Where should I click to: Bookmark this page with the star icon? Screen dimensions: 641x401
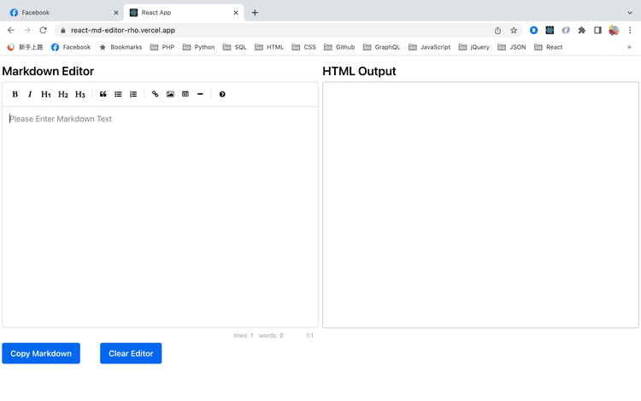[x=514, y=30]
